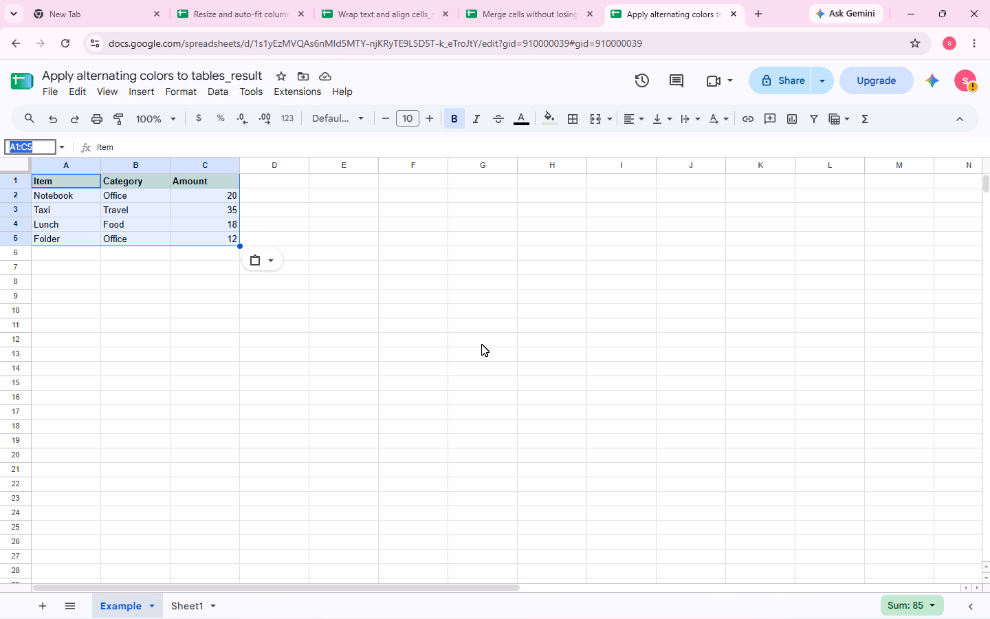Apply currency format dollar icon
The width and height of the screenshot is (990, 619).
pyautogui.click(x=199, y=118)
